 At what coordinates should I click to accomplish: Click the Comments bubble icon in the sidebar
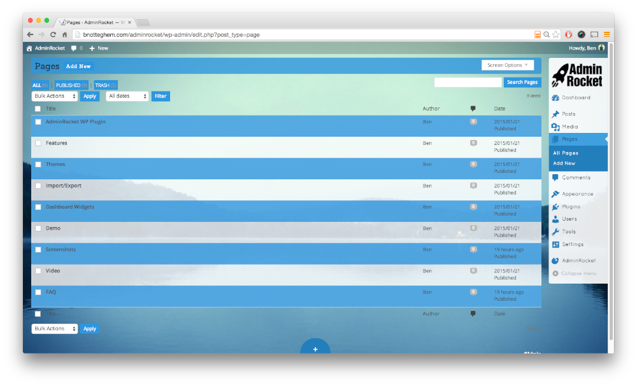pos(555,177)
